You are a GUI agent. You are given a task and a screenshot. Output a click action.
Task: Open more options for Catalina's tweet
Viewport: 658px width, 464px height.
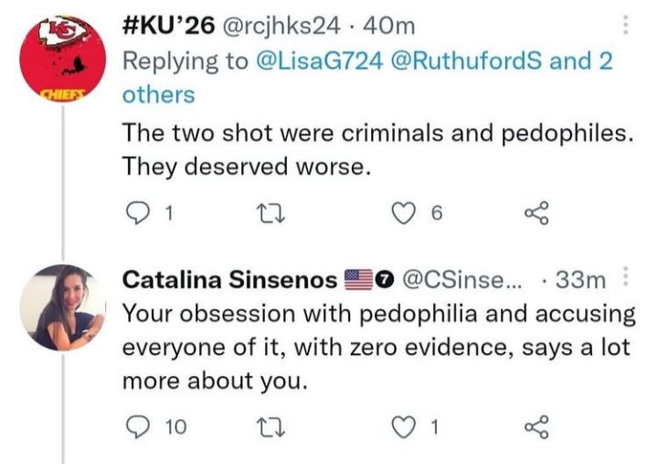[x=625, y=277]
